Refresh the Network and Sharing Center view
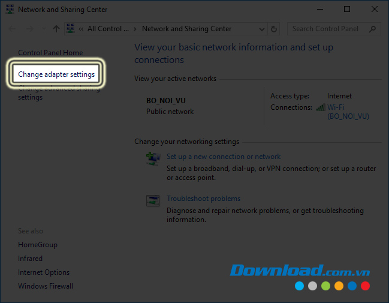Image resolution: width=389 pixels, height=303 pixels. pos(275,29)
